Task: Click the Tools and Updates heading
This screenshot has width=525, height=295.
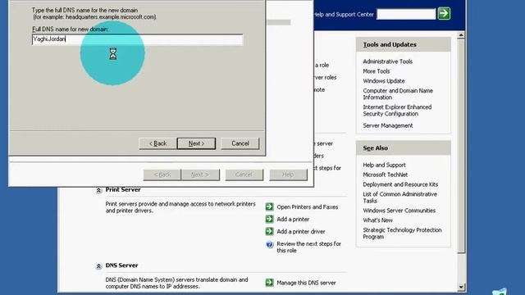Action: click(390, 44)
